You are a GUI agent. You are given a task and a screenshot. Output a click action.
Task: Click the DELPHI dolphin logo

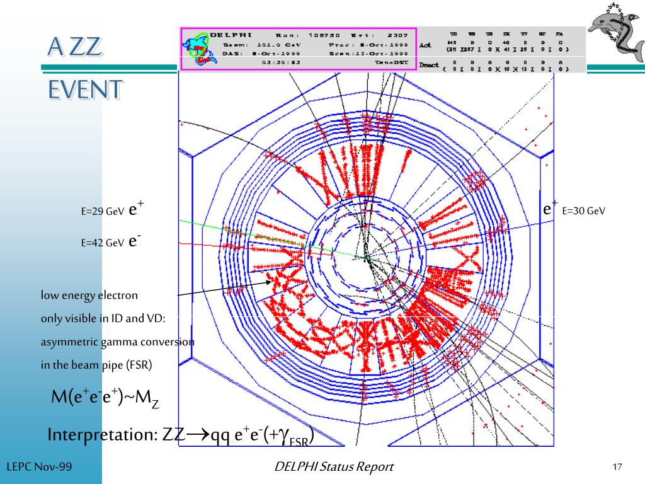616,33
